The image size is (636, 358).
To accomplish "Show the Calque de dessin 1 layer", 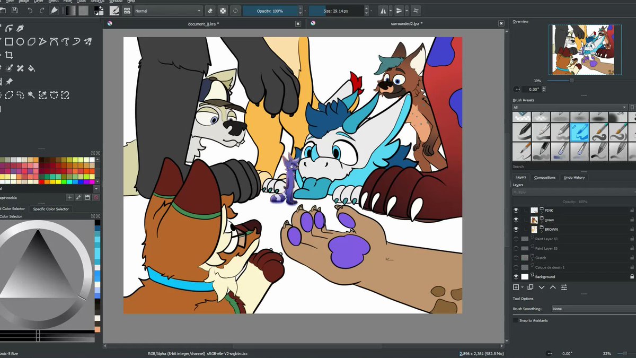I will [x=516, y=267].
